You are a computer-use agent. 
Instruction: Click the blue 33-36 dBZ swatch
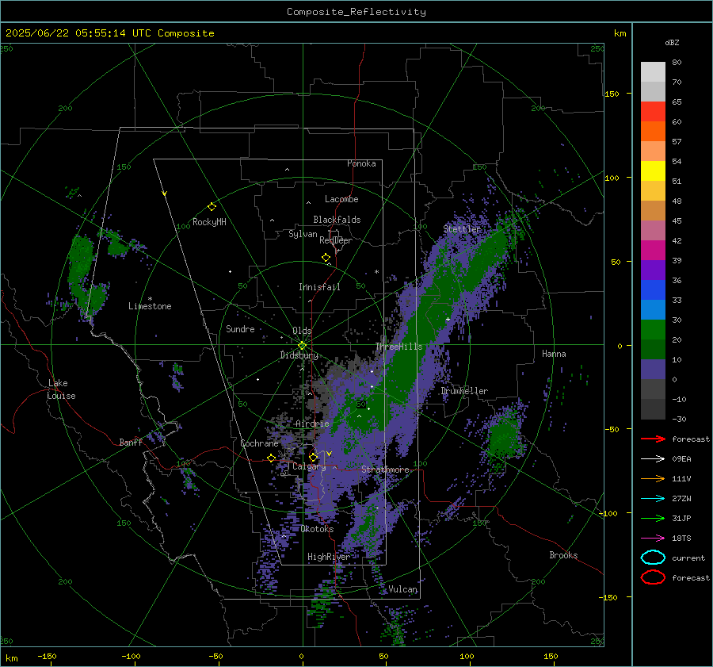tap(653, 290)
